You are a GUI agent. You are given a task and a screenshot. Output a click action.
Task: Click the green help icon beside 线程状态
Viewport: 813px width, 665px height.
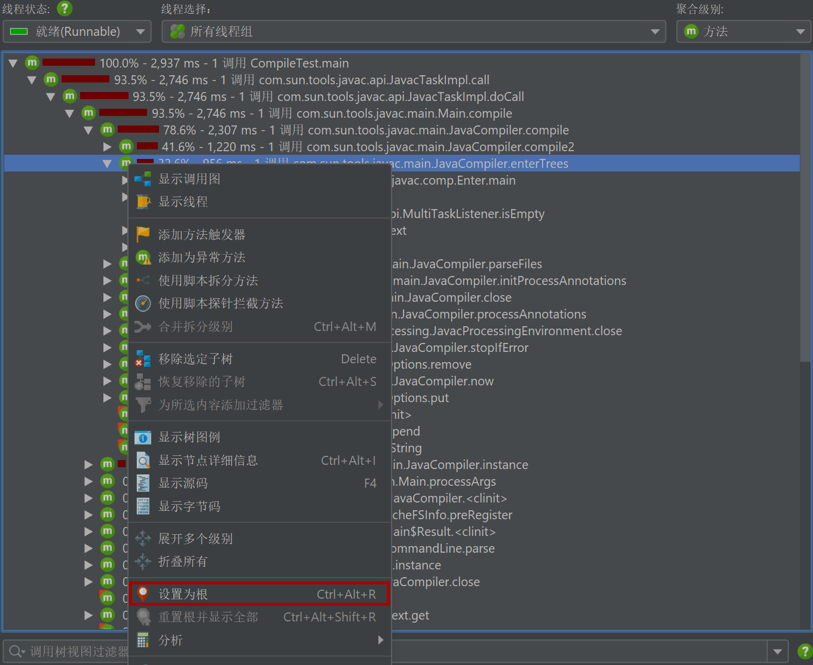click(x=65, y=9)
